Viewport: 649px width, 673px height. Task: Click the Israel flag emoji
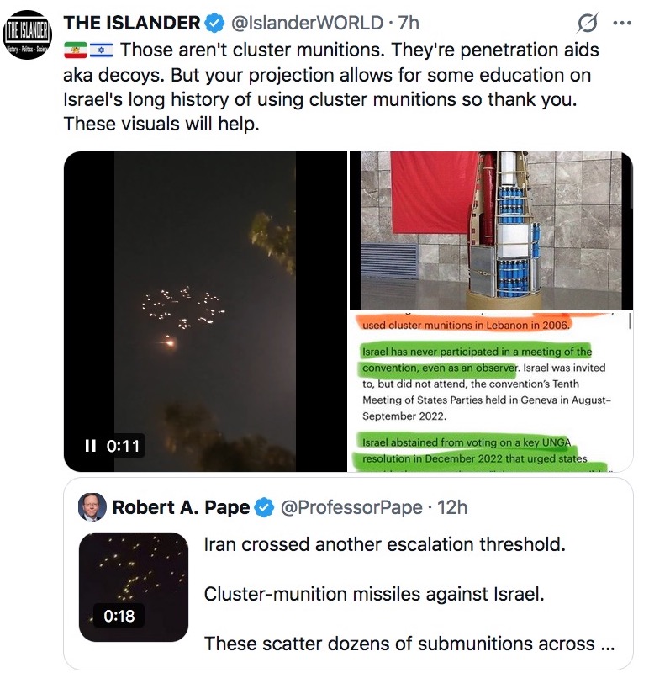click(x=101, y=50)
